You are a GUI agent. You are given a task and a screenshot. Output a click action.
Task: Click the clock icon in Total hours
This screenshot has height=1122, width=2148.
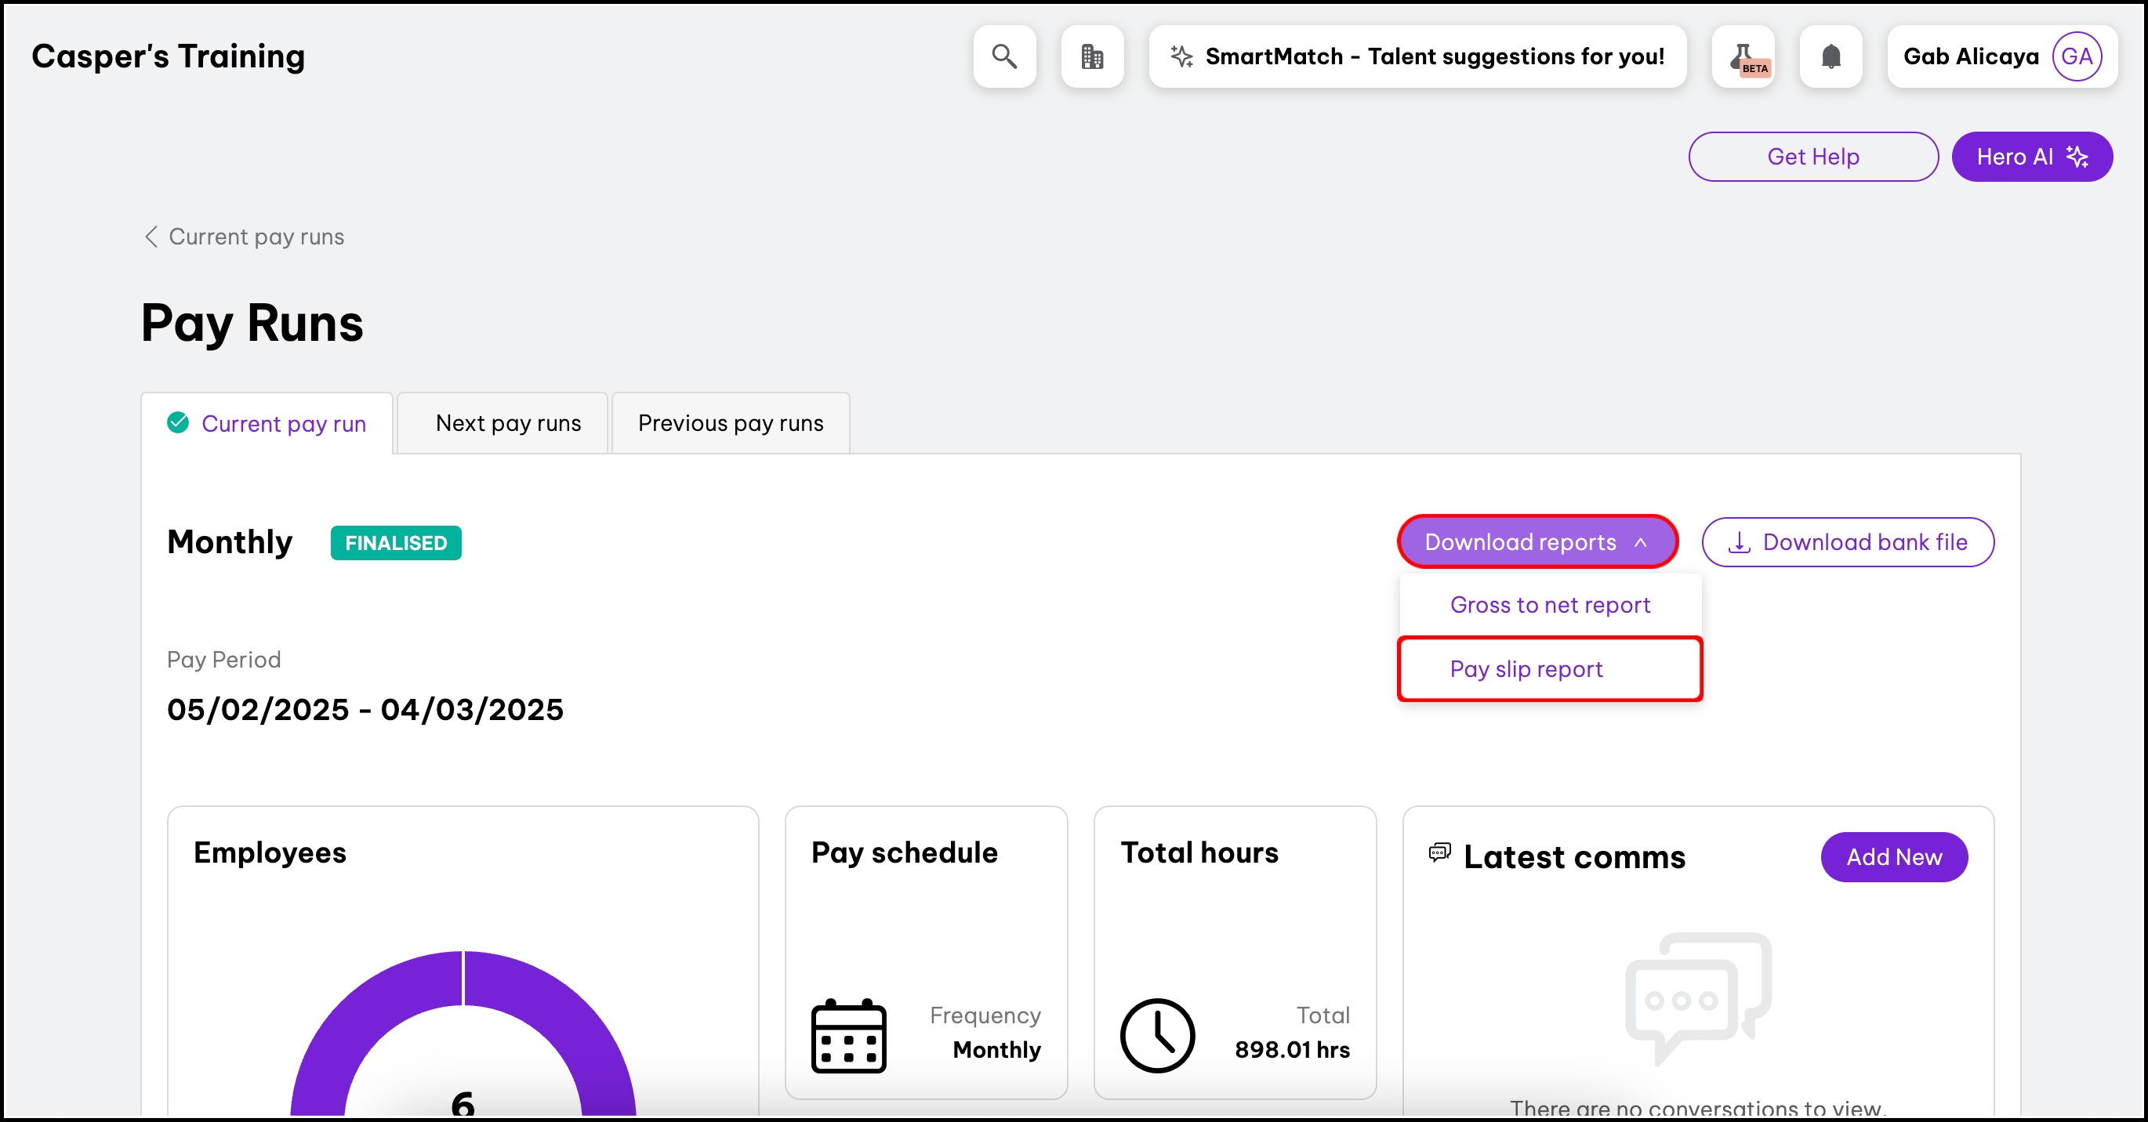click(x=1156, y=1034)
